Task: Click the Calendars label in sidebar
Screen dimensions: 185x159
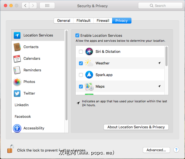Action: 32,58
